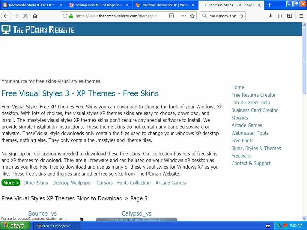Screen dimensions: 307x230
Task: Close the Christmas Themes for XP tab
Action: click(193, 5)
